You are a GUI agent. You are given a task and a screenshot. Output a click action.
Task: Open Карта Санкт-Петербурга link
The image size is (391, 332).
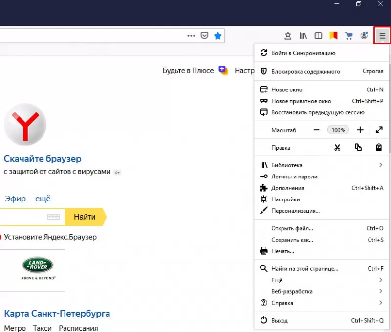[x=57, y=314]
